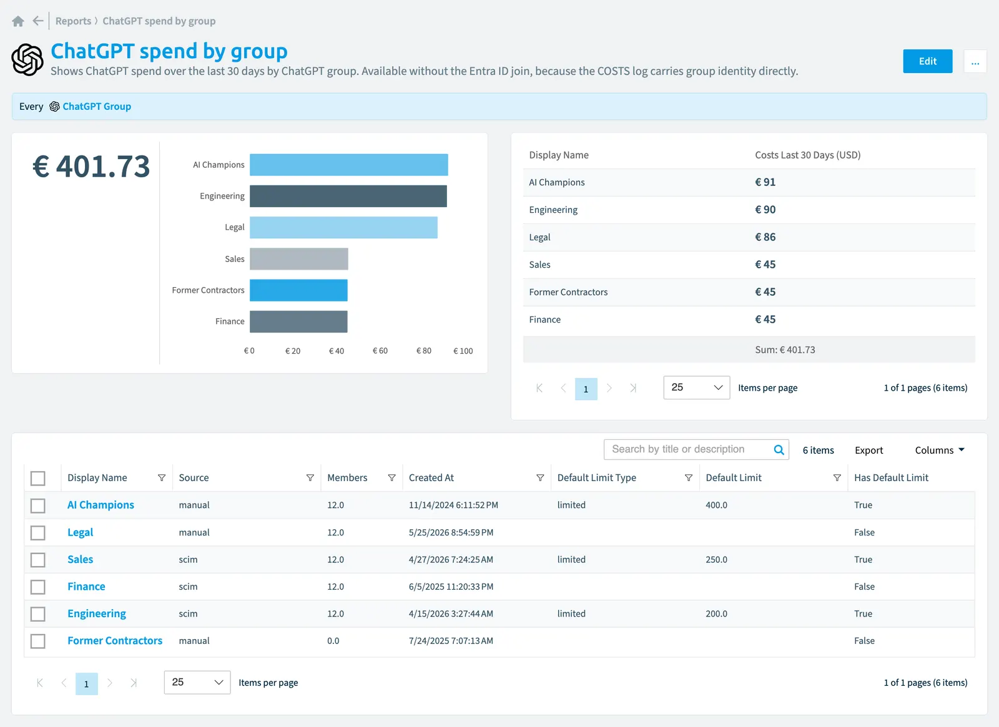Click the Export button
This screenshot has height=727, width=999.
(869, 451)
